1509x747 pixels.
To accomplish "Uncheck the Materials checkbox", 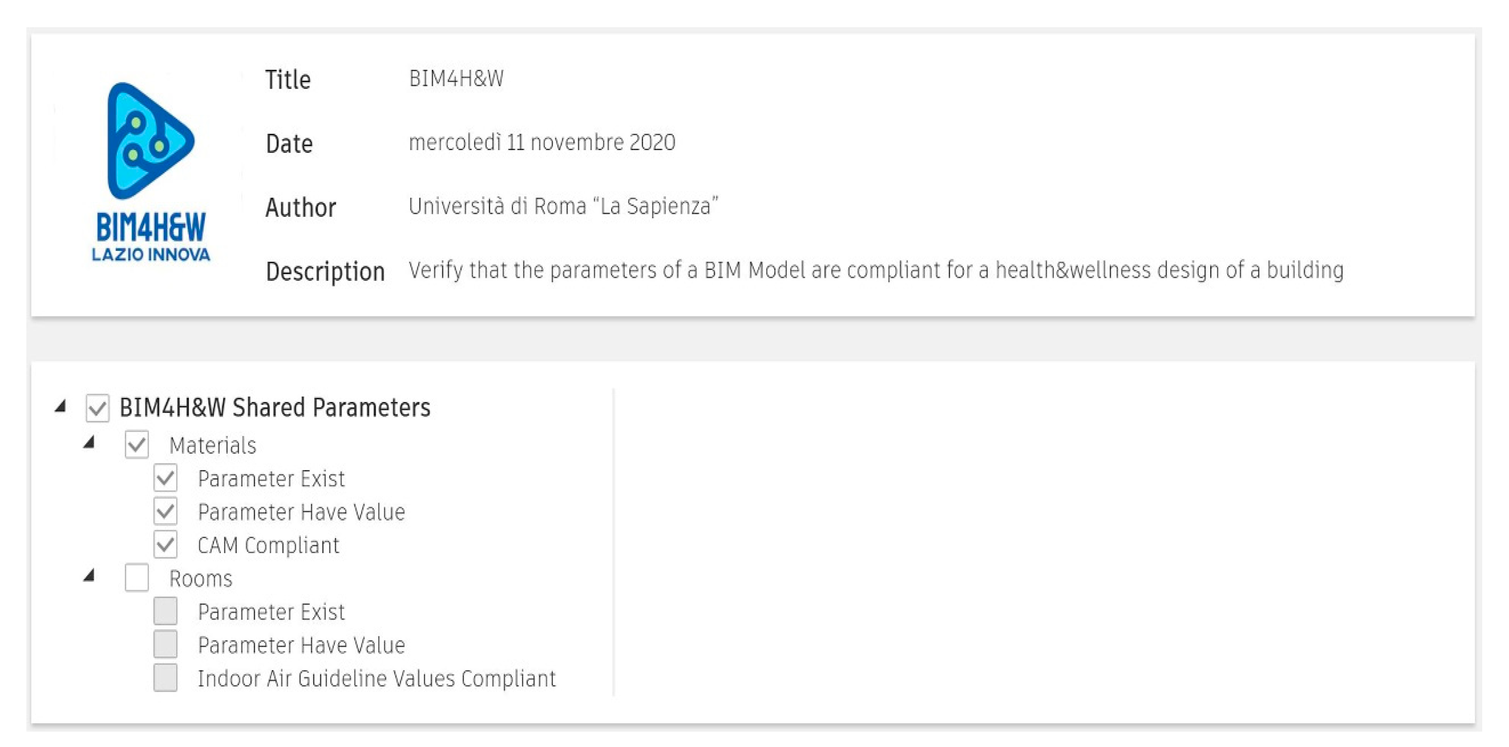I will pos(137,445).
